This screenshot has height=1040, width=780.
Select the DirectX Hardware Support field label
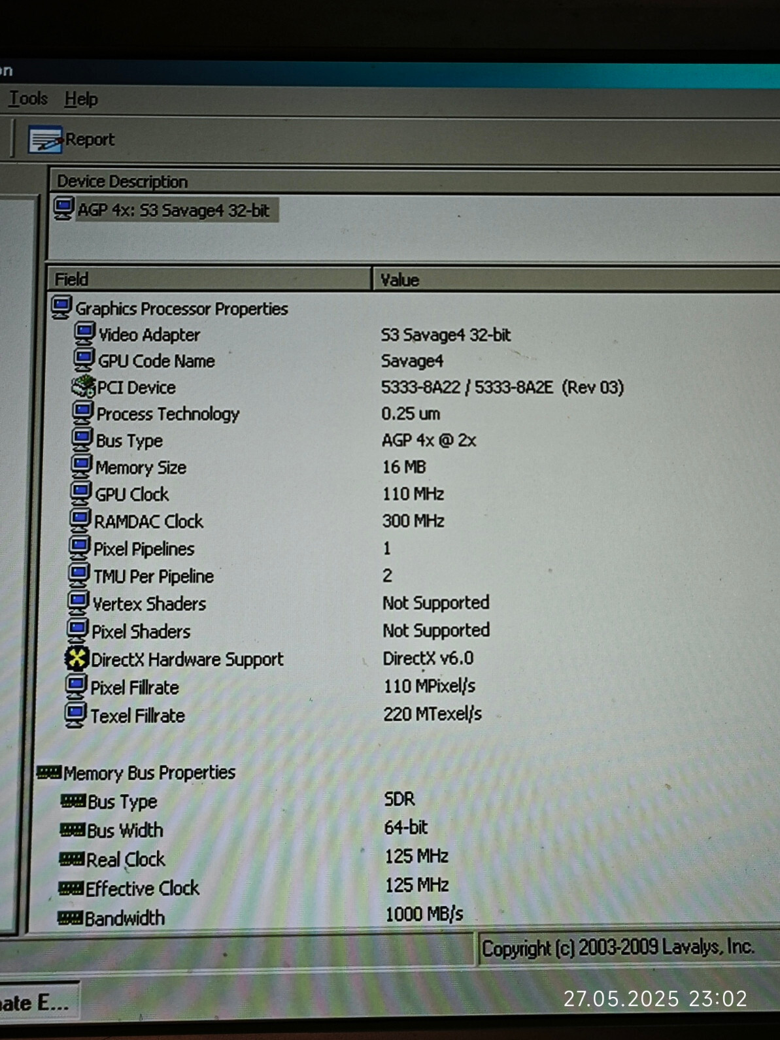(187, 660)
